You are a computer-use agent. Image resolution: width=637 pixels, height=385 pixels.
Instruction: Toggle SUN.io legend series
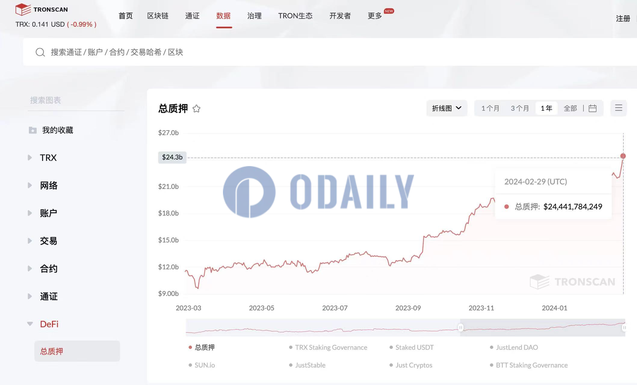pyautogui.click(x=202, y=365)
